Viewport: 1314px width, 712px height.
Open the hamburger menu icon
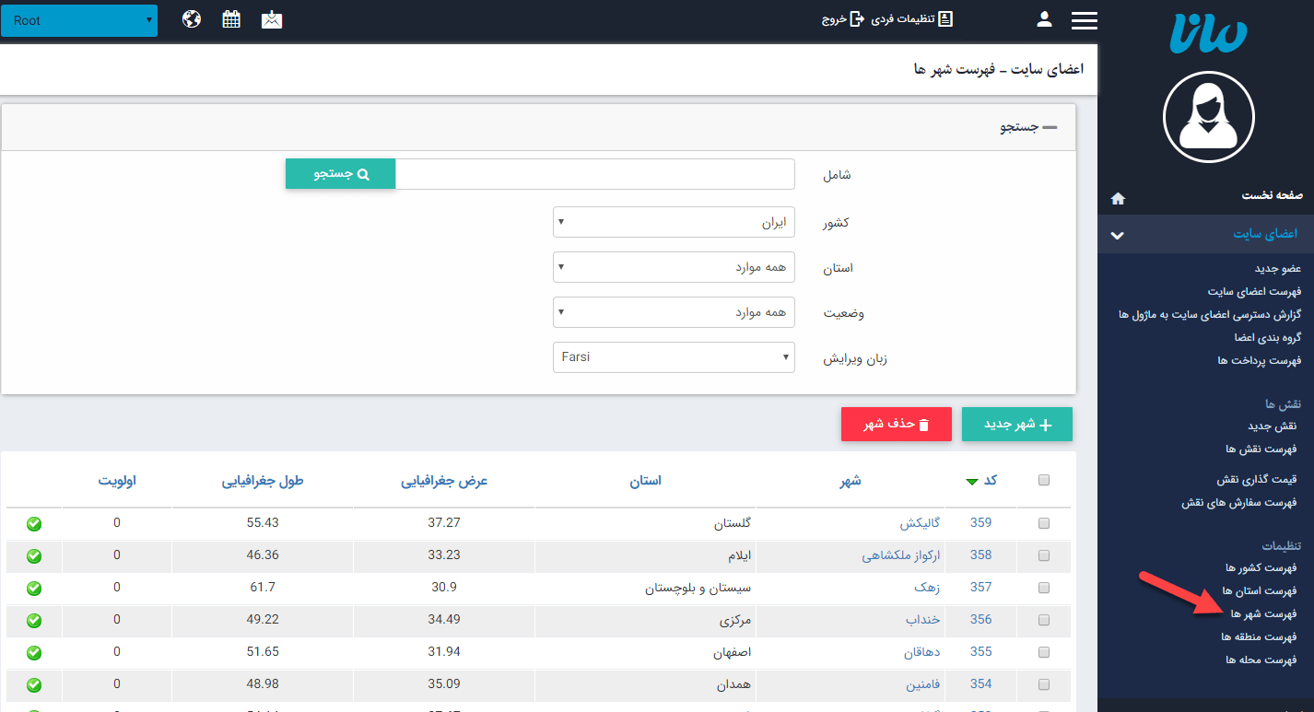[x=1084, y=20]
